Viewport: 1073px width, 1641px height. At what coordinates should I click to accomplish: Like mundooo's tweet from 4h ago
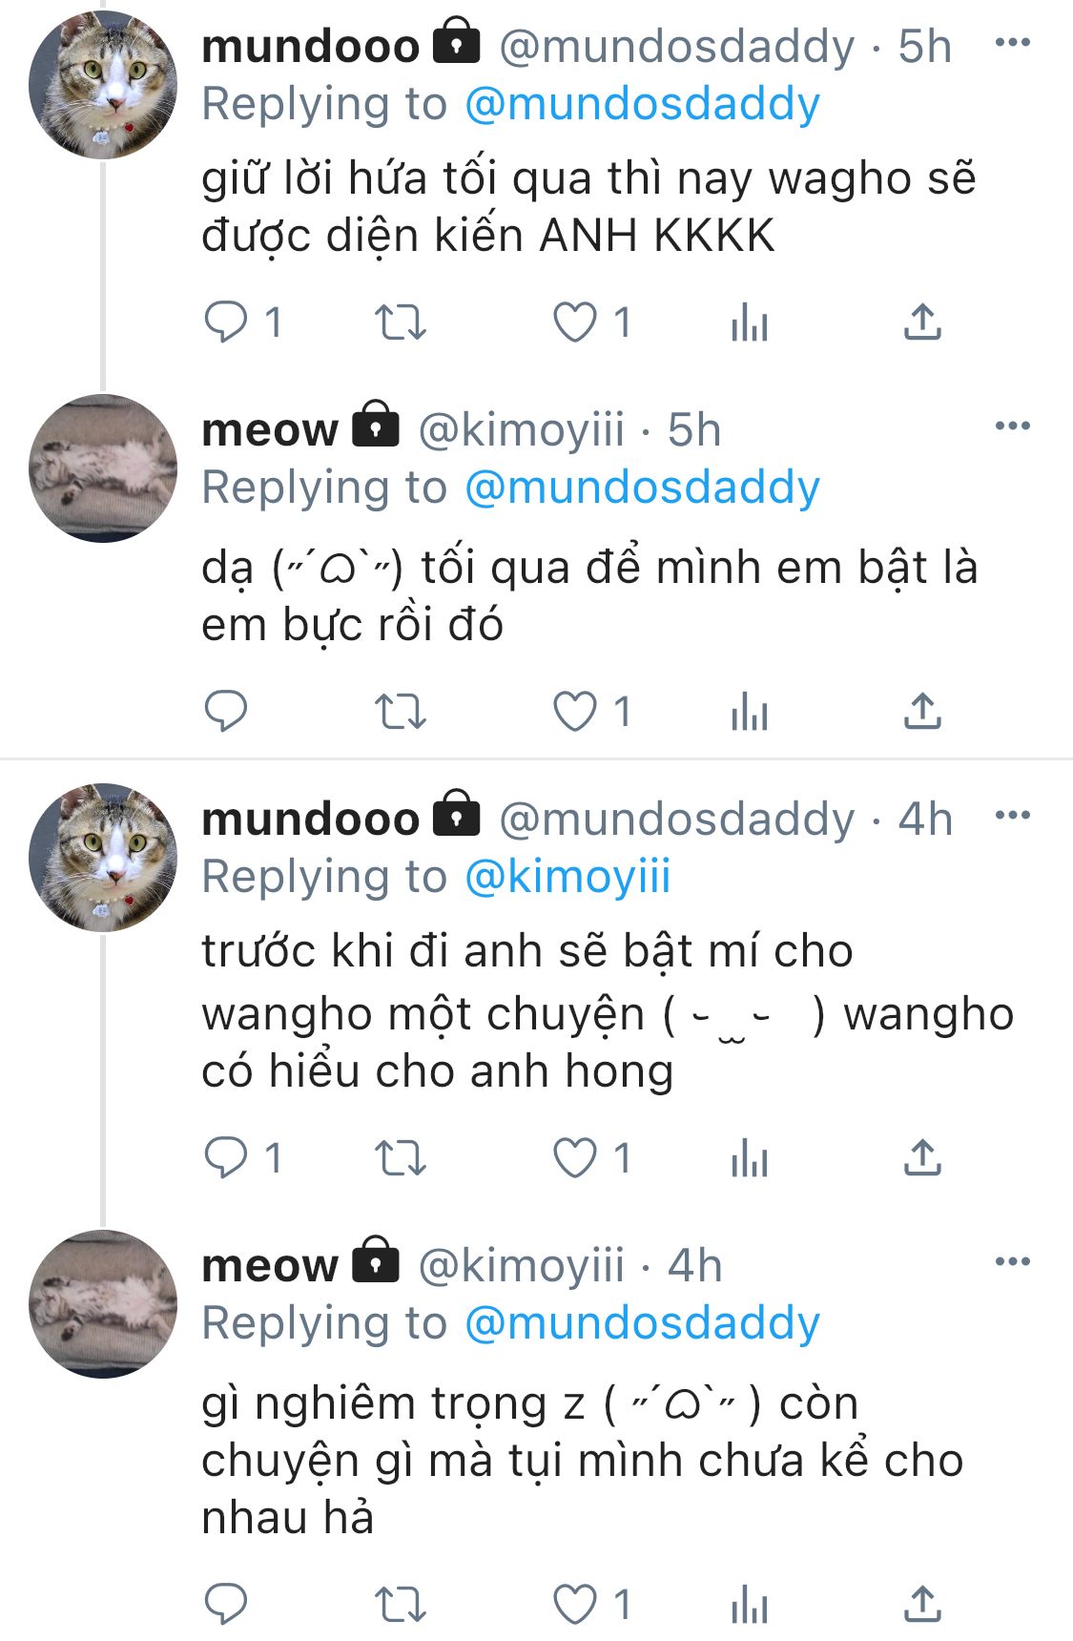[x=575, y=1158]
